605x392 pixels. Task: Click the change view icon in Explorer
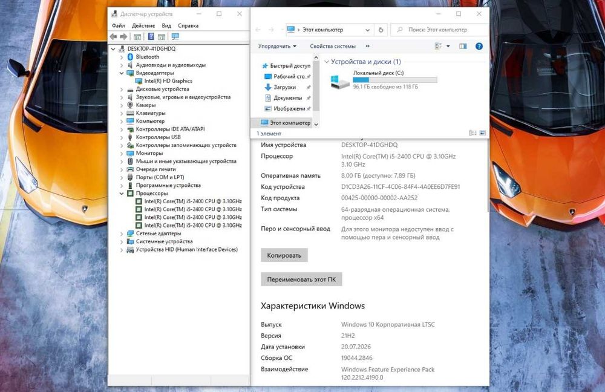438,47
